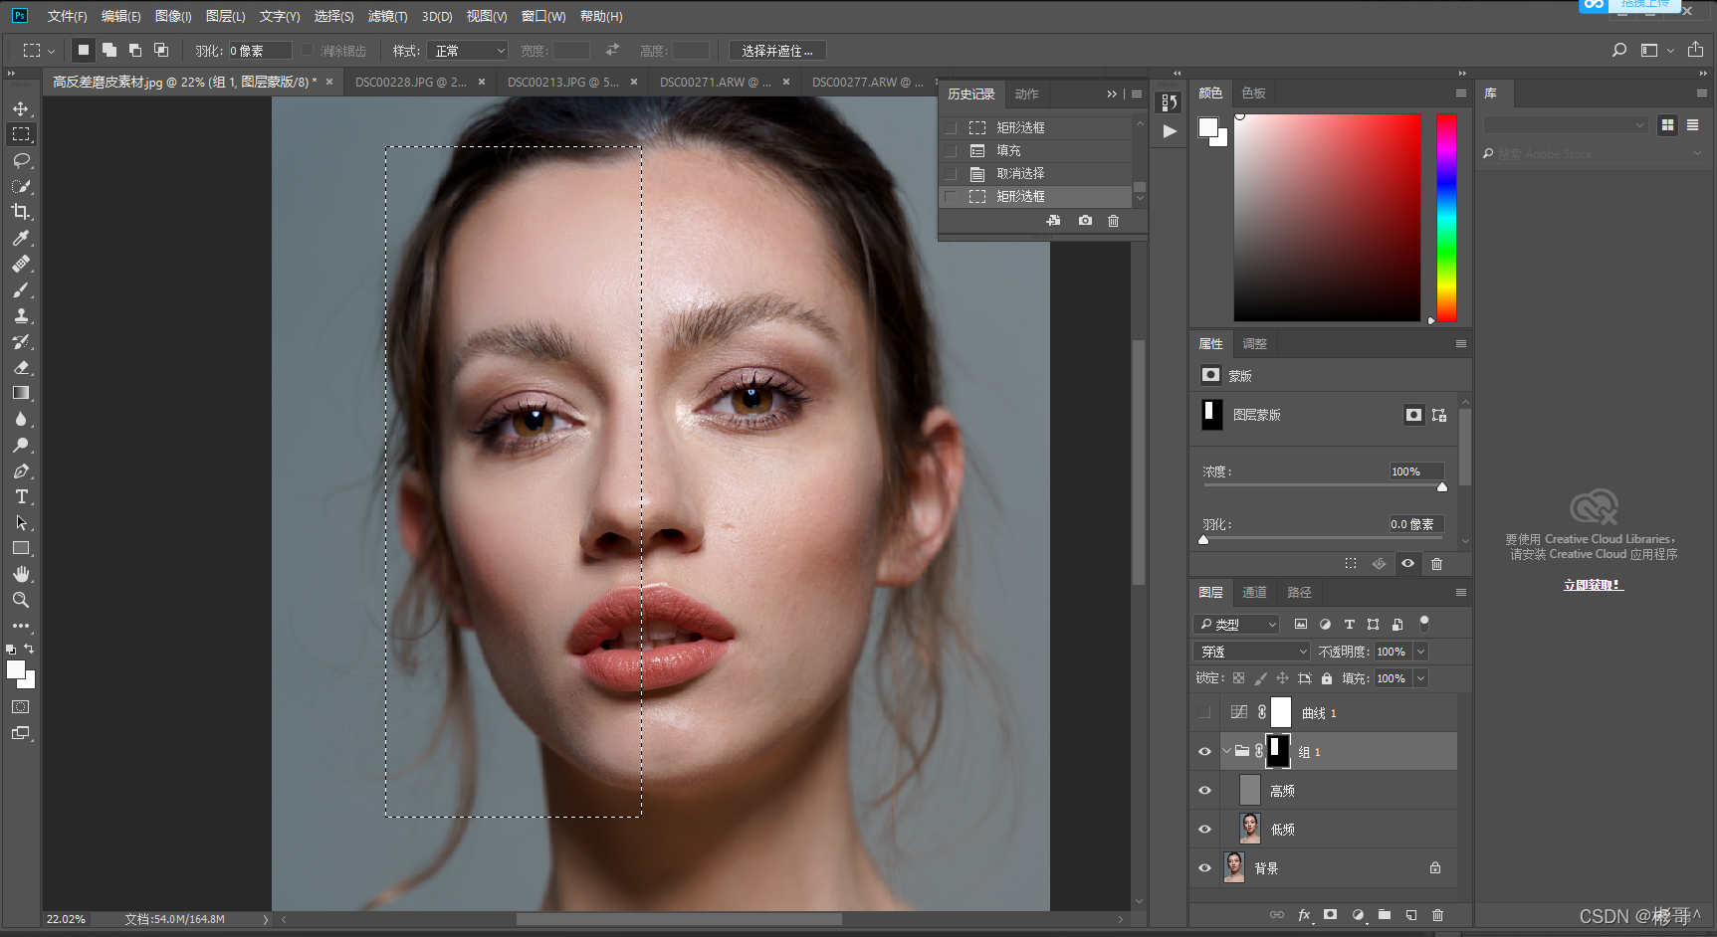Switch to the 调整 tab
The width and height of the screenshot is (1717, 937).
point(1254,343)
